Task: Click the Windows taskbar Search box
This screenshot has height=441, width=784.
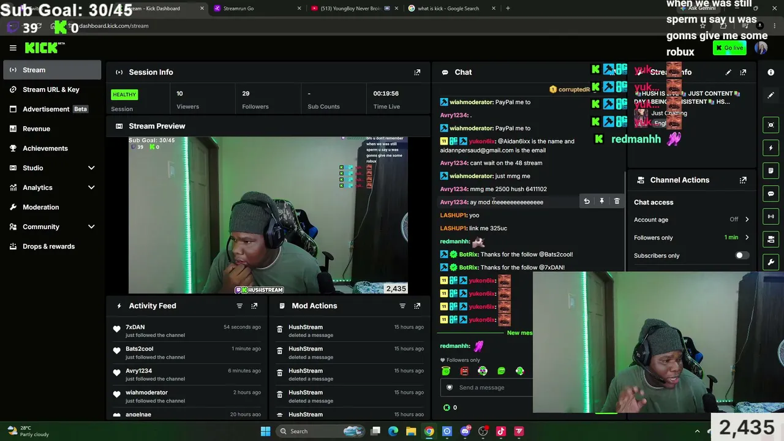Action: 319,431
